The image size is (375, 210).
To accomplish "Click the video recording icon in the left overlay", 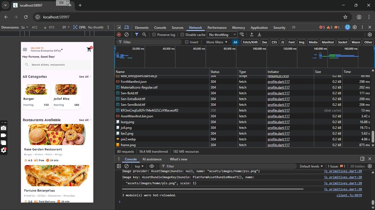I will 3,135.
